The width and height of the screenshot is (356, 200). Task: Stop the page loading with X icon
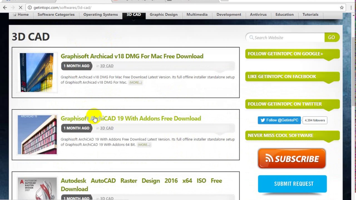pos(21,7)
